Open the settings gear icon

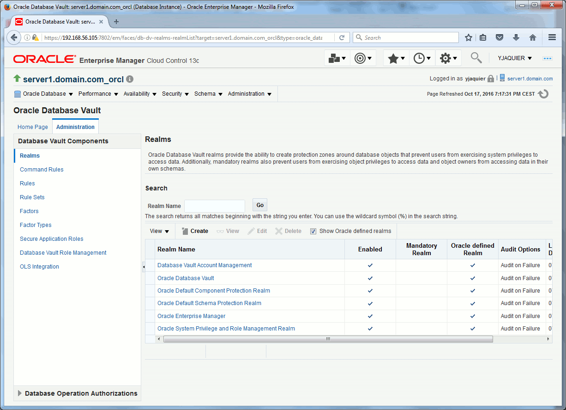[x=446, y=58]
